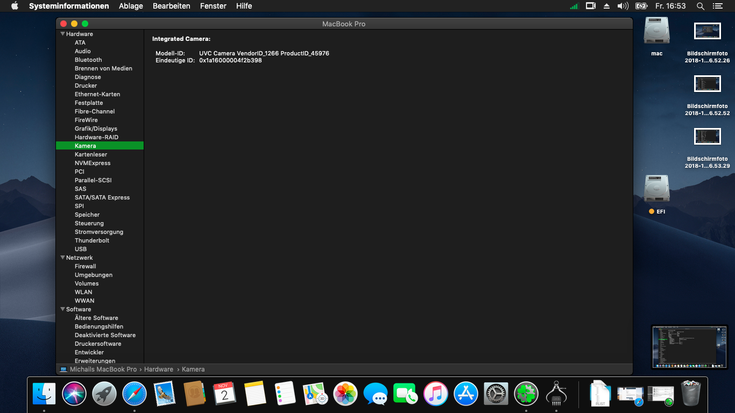Screen dimensions: 735x413
Task: Open the Mail stamp icon in Dock
Action: click(x=165, y=394)
